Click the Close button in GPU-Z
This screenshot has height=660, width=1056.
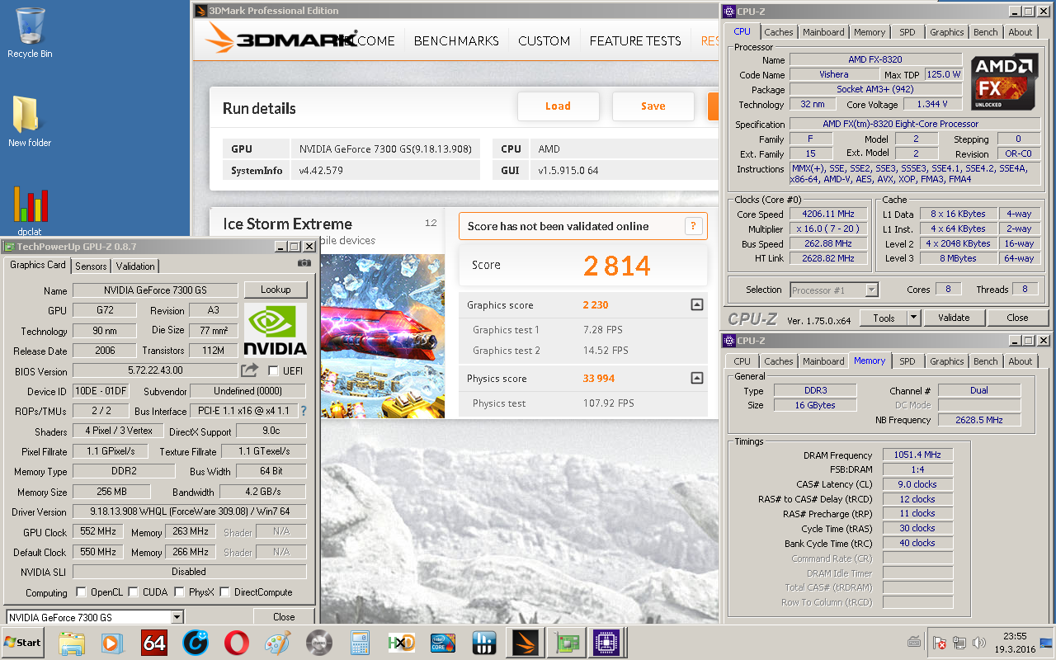click(x=284, y=617)
